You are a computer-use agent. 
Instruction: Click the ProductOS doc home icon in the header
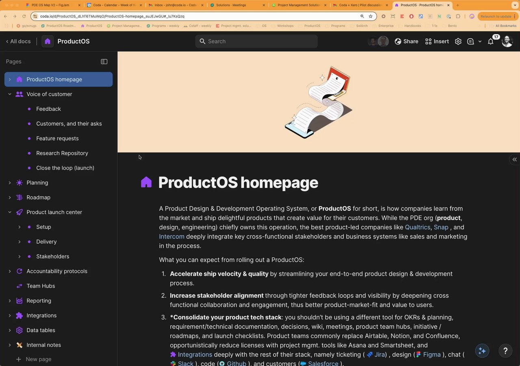[x=48, y=41]
